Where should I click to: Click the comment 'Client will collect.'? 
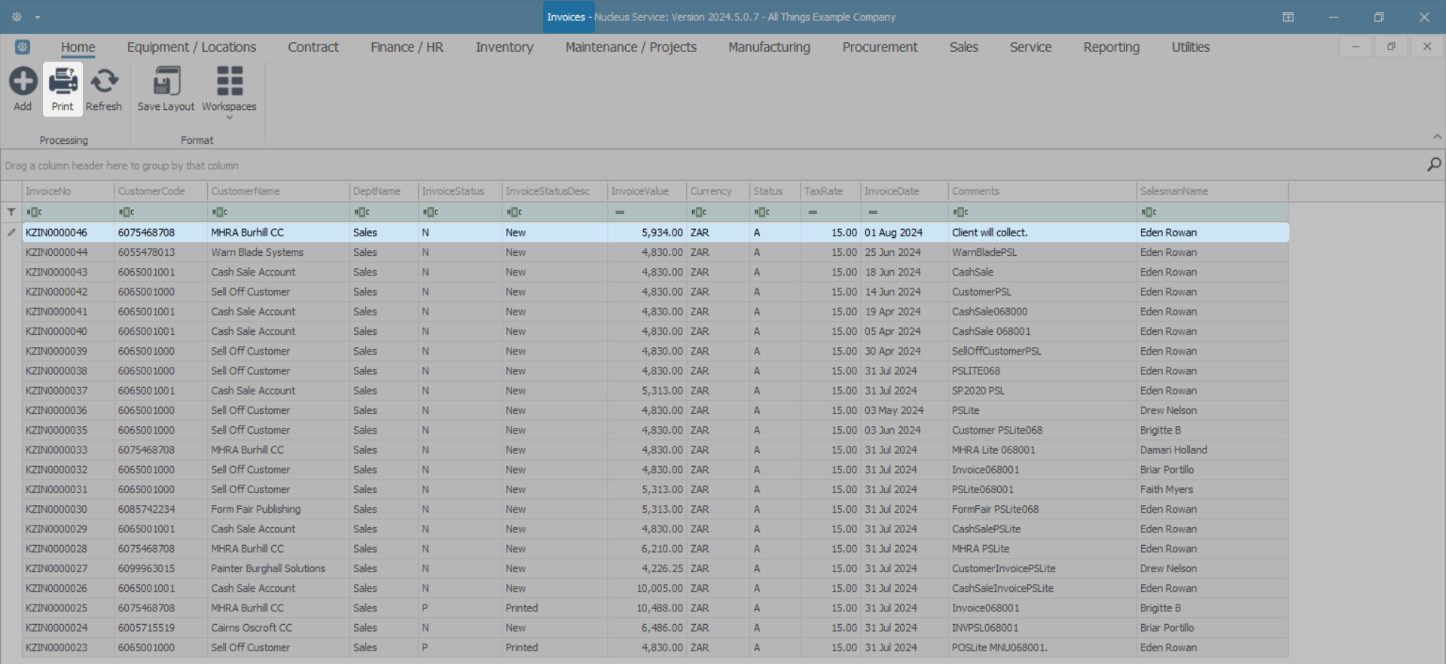pyautogui.click(x=990, y=233)
